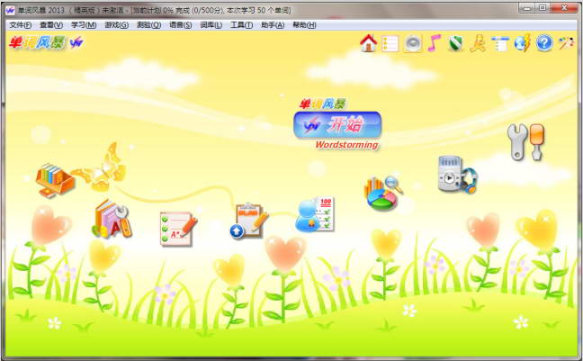Viewport: 583px width, 361px height.
Task: Open the blue question mark help icon
Action: [544, 43]
